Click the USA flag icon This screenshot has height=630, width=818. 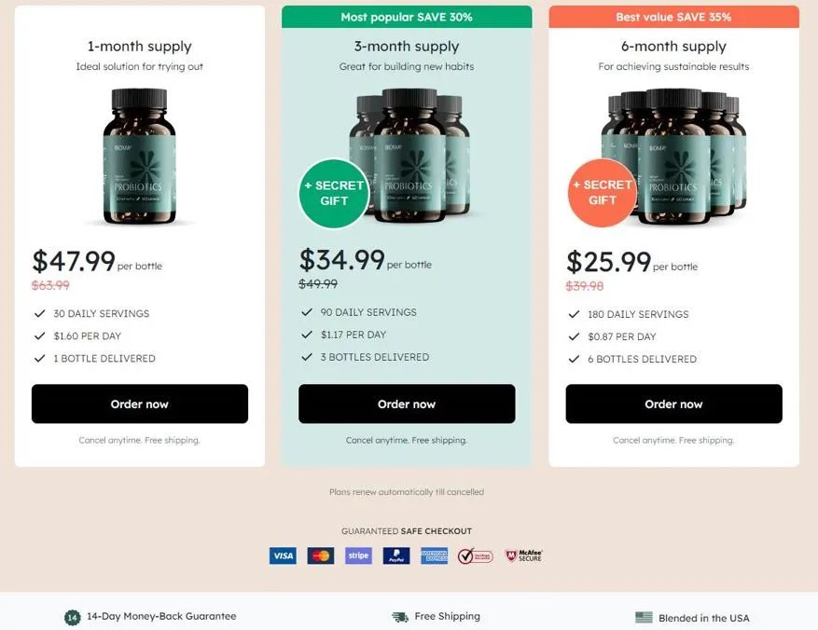point(644,617)
